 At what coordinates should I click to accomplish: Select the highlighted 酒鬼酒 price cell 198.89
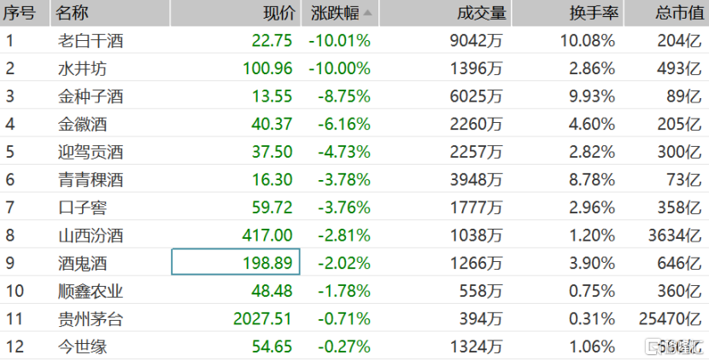[236, 262]
